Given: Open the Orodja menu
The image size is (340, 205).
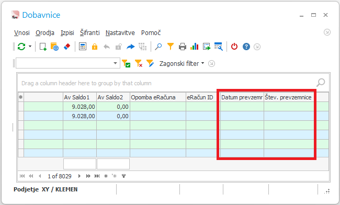Looking at the screenshot, I should click(45, 33).
